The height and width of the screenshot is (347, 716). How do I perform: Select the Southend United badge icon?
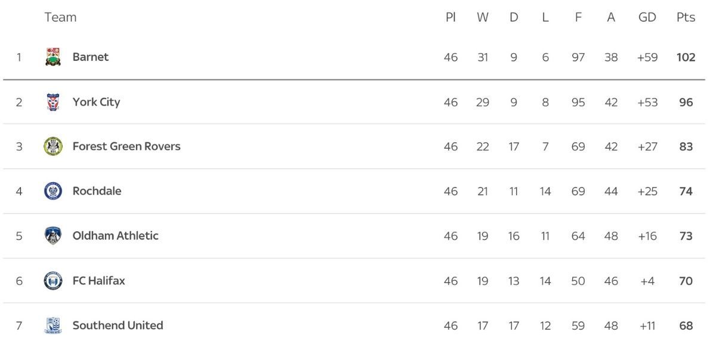[x=53, y=325]
